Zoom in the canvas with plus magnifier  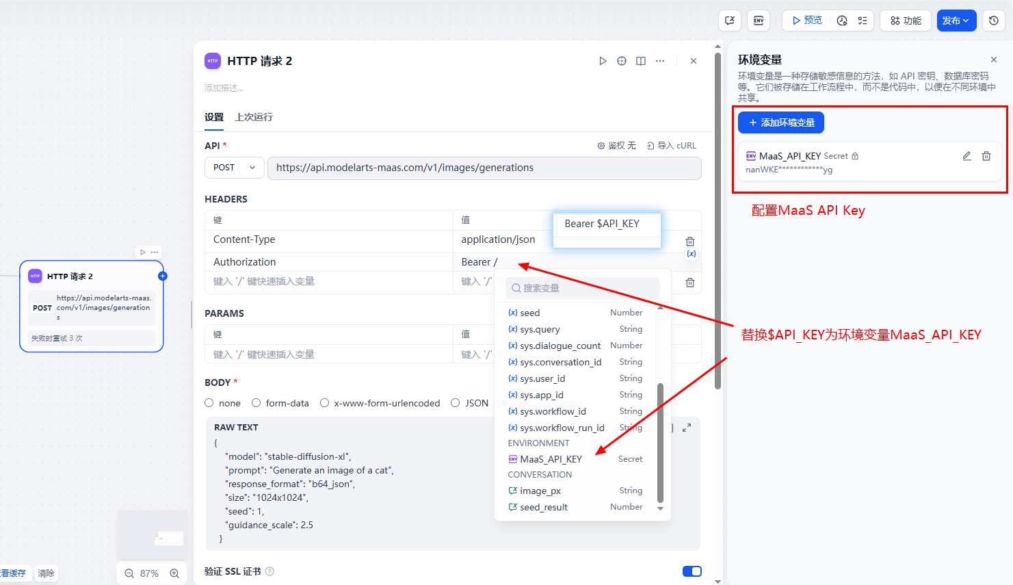point(174,573)
